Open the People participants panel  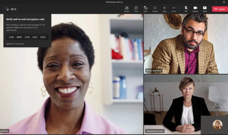click(126, 9)
